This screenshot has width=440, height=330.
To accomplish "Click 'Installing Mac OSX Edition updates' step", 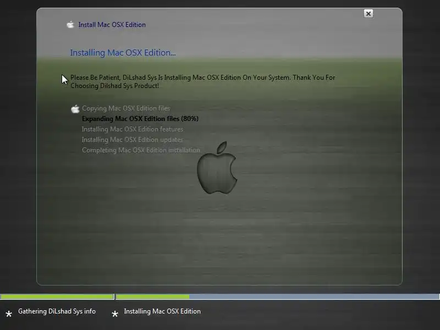I will (132, 140).
